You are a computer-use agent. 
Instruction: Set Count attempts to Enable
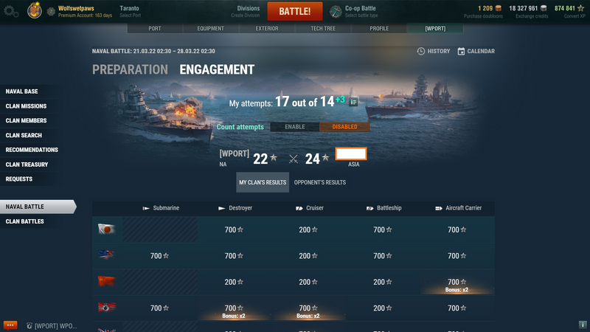click(294, 127)
